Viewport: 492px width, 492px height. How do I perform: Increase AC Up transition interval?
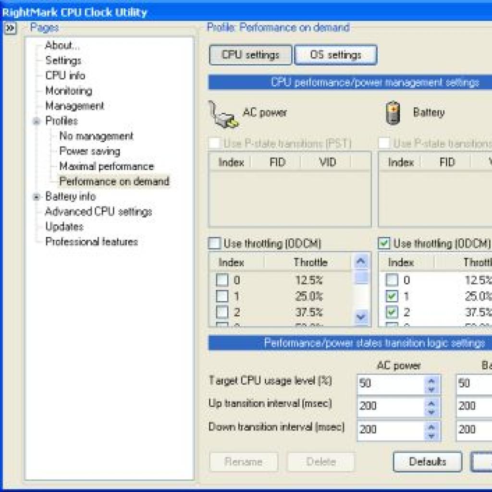click(432, 404)
